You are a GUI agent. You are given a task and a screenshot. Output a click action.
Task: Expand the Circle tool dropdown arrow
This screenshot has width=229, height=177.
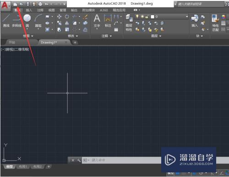click(27, 29)
